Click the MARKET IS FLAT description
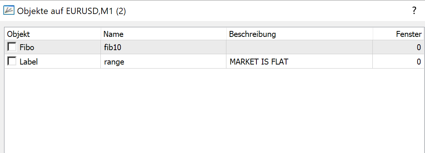This screenshot has width=425, height=153. coord(259,62)
